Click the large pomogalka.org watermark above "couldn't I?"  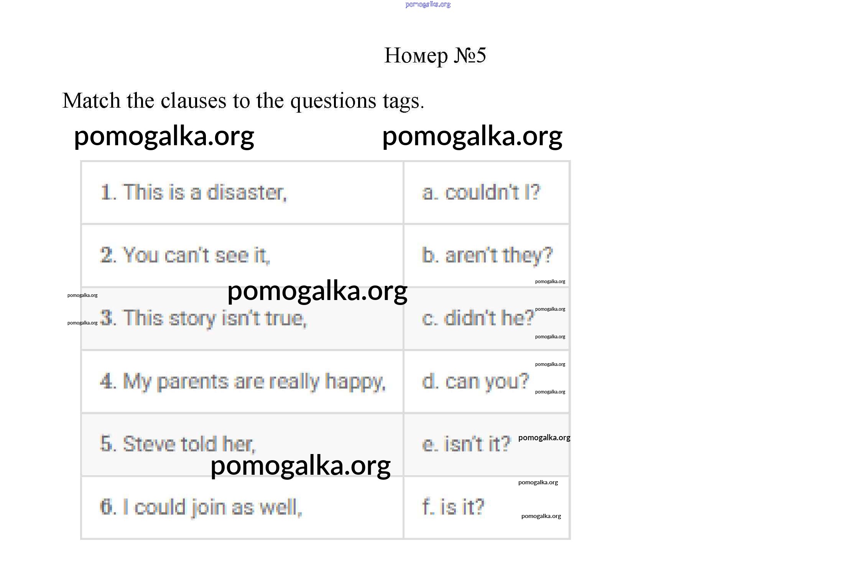[472, 136]
